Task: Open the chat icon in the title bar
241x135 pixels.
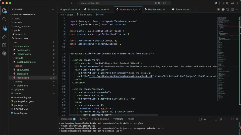Action: click(x=165, y=3)
